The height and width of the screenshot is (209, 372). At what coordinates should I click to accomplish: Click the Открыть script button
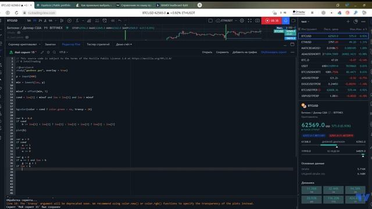(x=207, y=52)
